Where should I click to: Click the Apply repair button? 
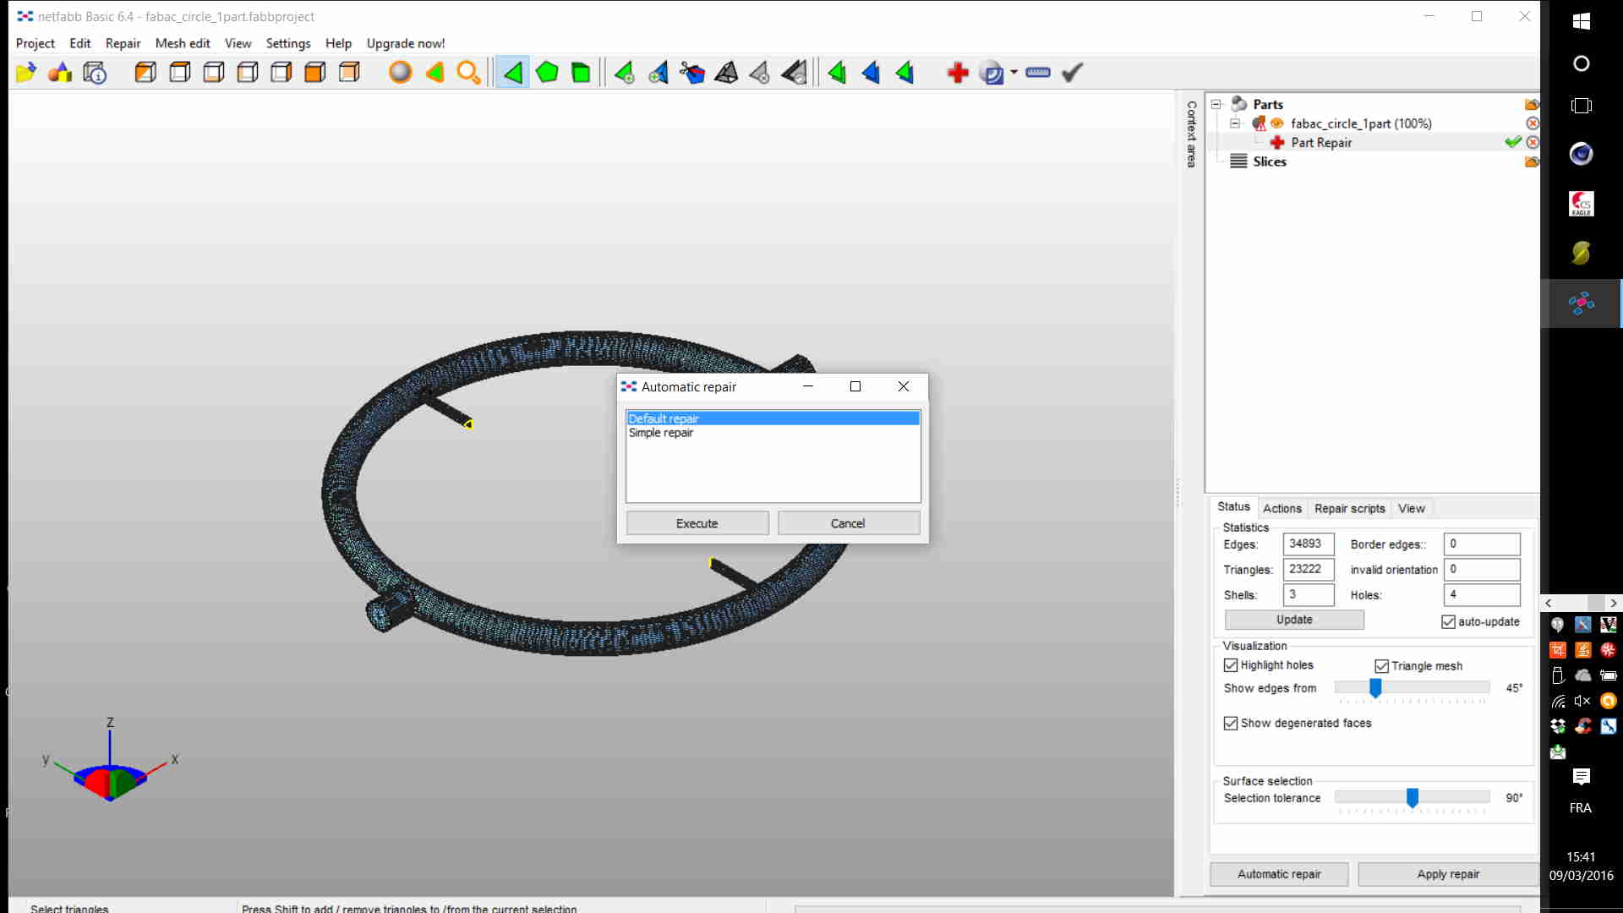pos(1447,874)
